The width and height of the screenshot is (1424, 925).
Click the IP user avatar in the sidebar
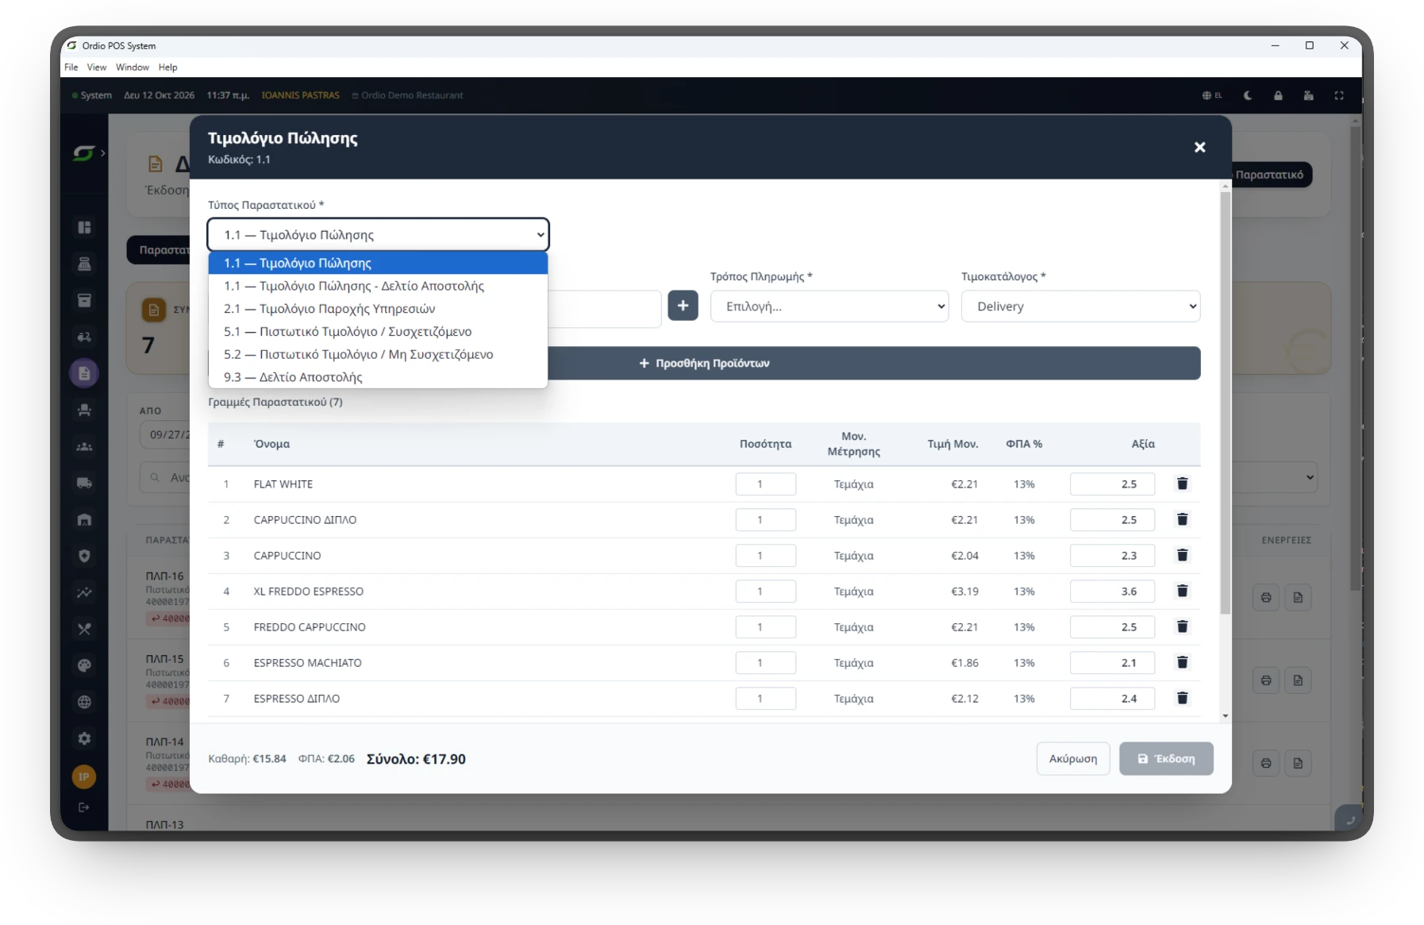tap(84, 777)
